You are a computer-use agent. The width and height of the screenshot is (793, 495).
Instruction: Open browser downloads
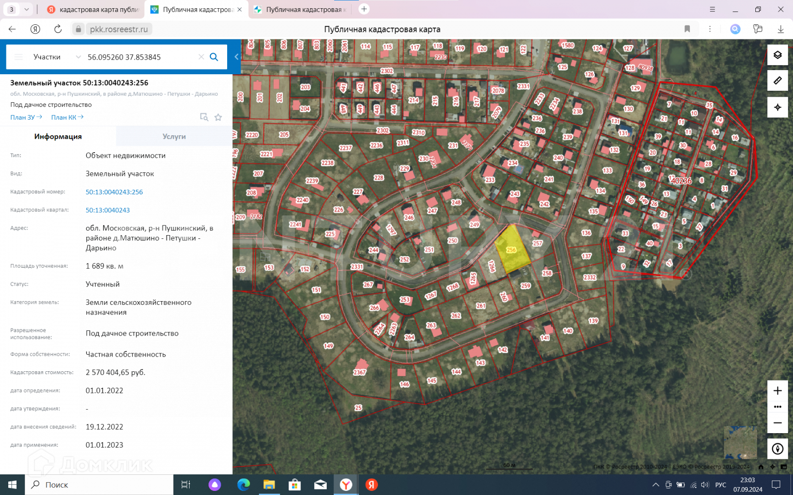coord(781,29)
